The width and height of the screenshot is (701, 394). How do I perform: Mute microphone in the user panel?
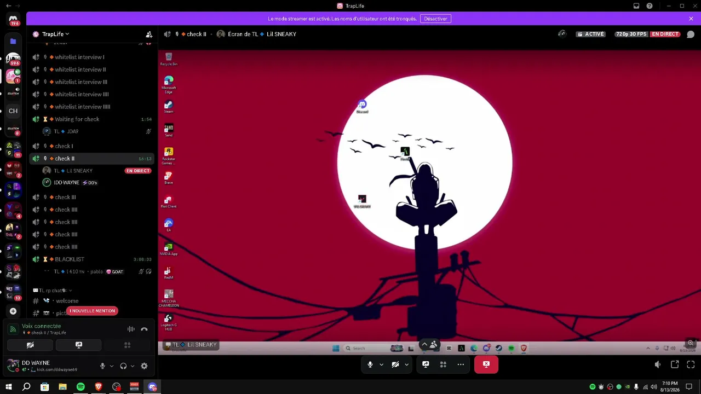[102, 366]
